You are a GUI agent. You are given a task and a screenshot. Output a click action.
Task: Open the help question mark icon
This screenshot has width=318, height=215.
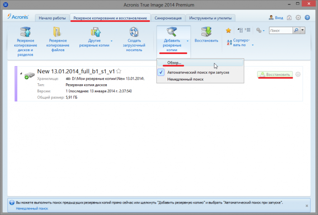(307, 18)
